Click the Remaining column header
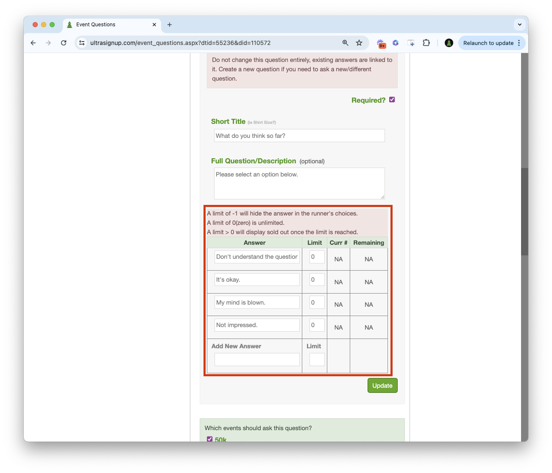This screenshot has height=473, width=552. (x=369, y=243)
